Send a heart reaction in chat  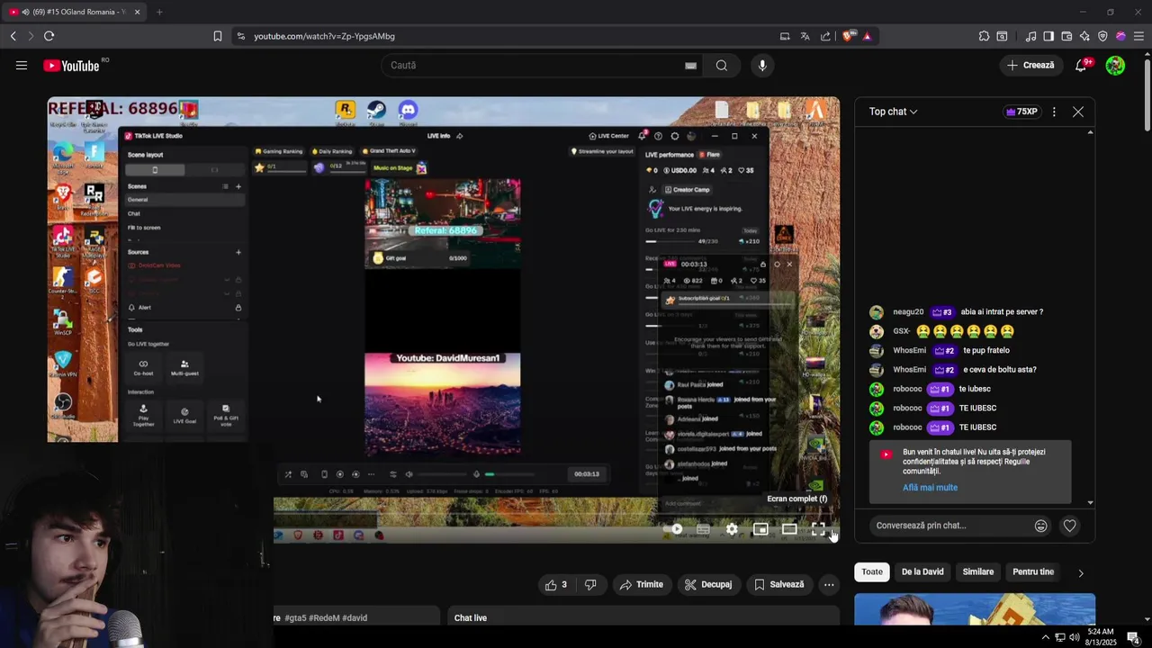click(x=1069, y=526)
